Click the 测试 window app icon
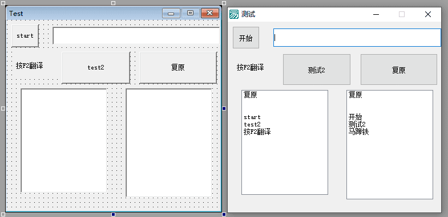This screenshot has height=217, width=448. [234, 14]
